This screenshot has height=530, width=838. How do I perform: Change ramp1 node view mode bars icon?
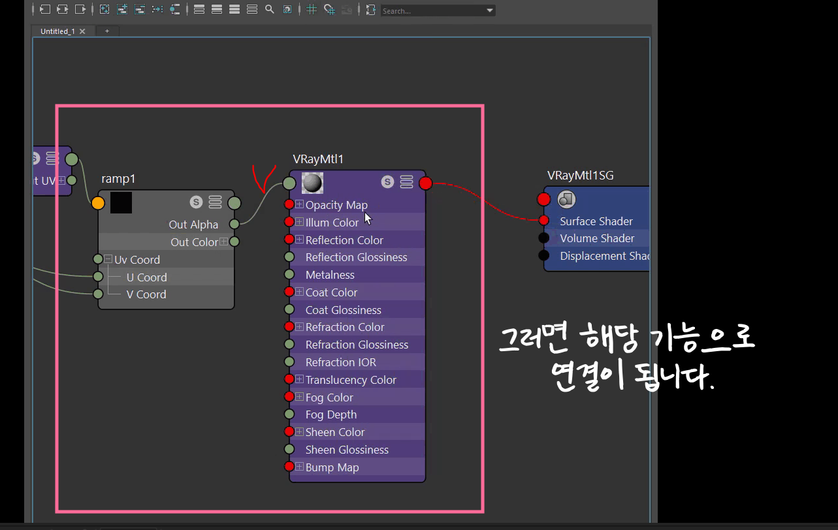pos(215,202)
